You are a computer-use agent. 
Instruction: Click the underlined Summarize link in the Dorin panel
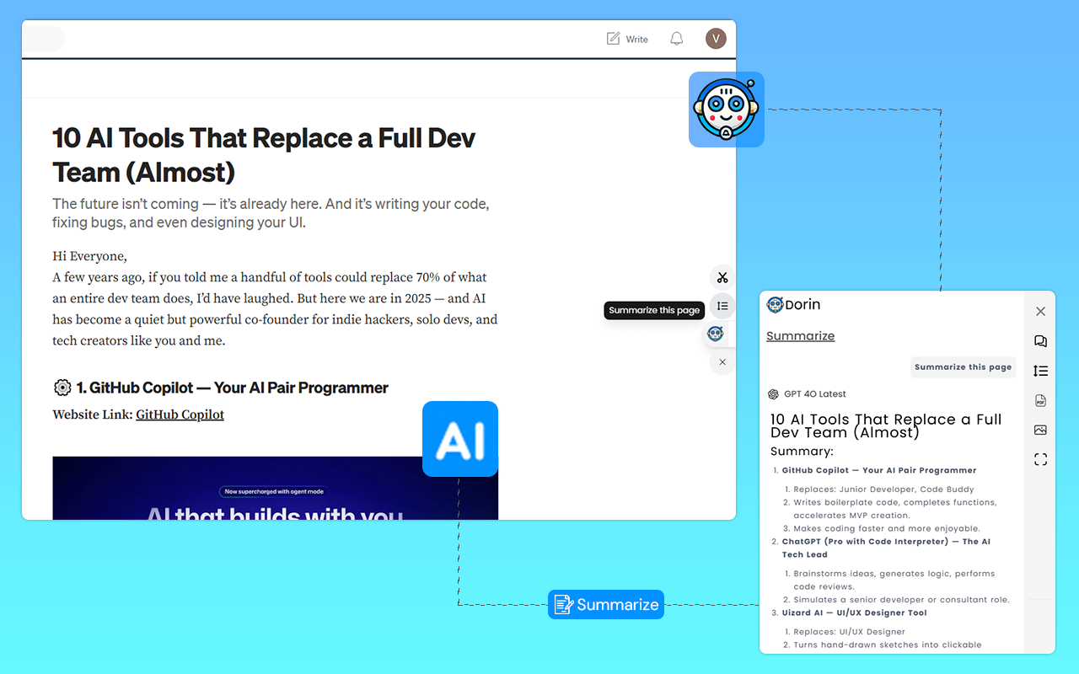pos(801,335)
